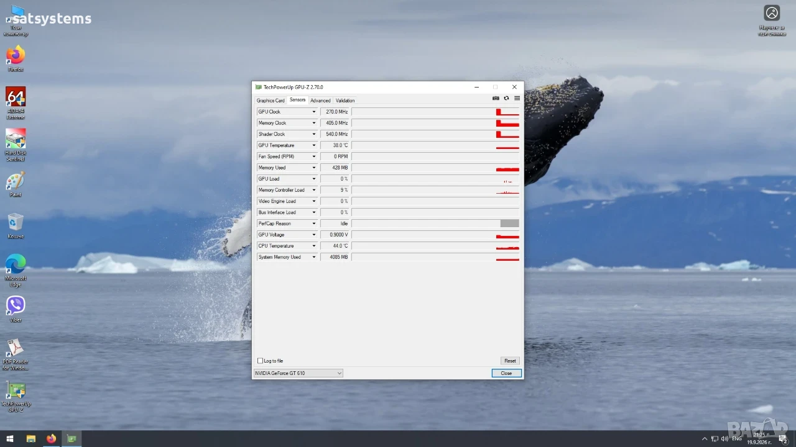Open the NVIDIA GeForce GT 610 selector
Image resolution: width=796 pixels, height=447 pixels.
pos(298,373)
